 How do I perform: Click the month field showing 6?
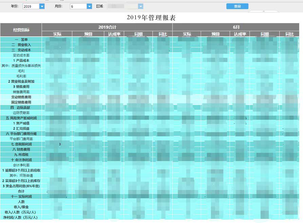(78, 6)
